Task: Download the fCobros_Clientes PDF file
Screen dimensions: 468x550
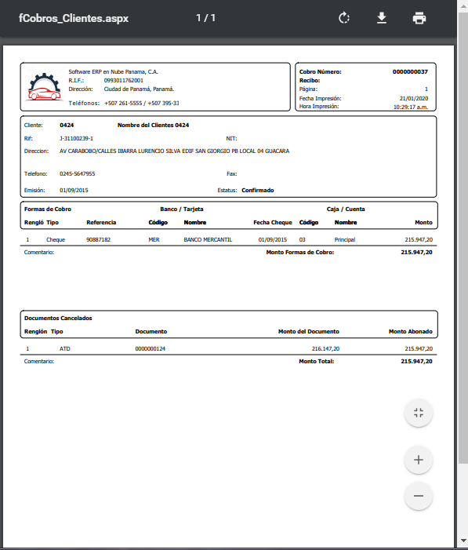Action: [382, 18]
